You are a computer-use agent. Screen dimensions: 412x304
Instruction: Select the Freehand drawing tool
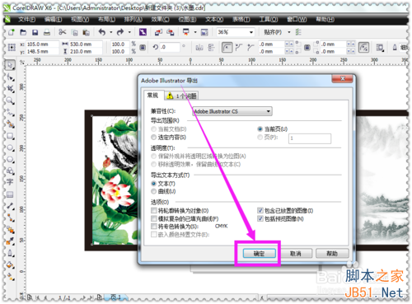click(x=10, y=112)
